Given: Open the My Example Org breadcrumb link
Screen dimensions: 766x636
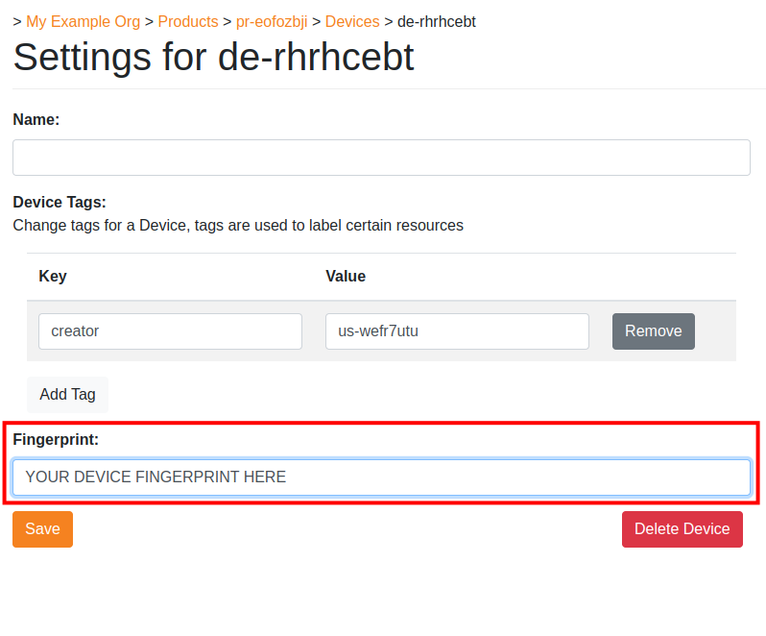Looking at the screenshot, I should (83, 21).
